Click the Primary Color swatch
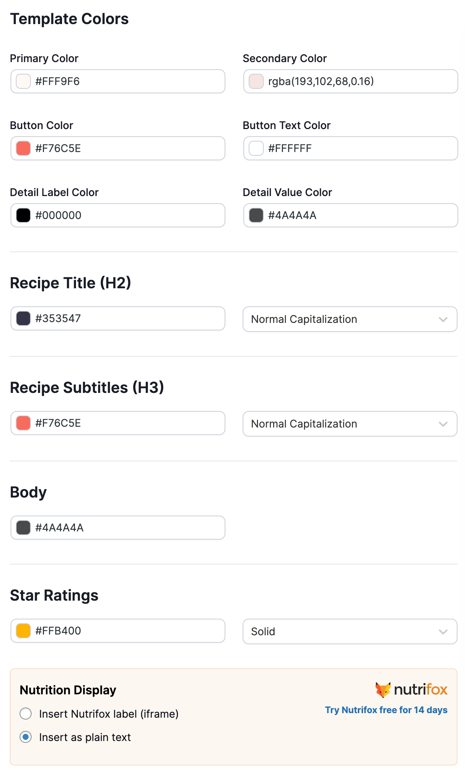 pos(23,81)
